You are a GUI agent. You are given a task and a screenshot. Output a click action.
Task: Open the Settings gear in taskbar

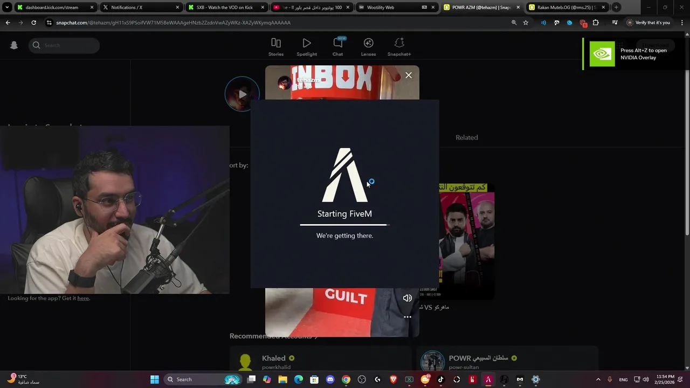tap(535, 379)
